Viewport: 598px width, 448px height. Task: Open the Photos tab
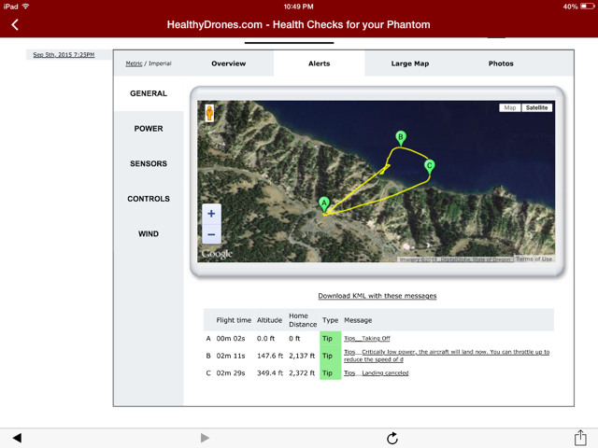coord(501,63)
